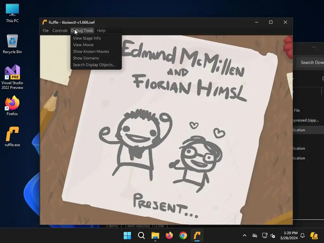Click the Ruffle window title text

[72, 22]
